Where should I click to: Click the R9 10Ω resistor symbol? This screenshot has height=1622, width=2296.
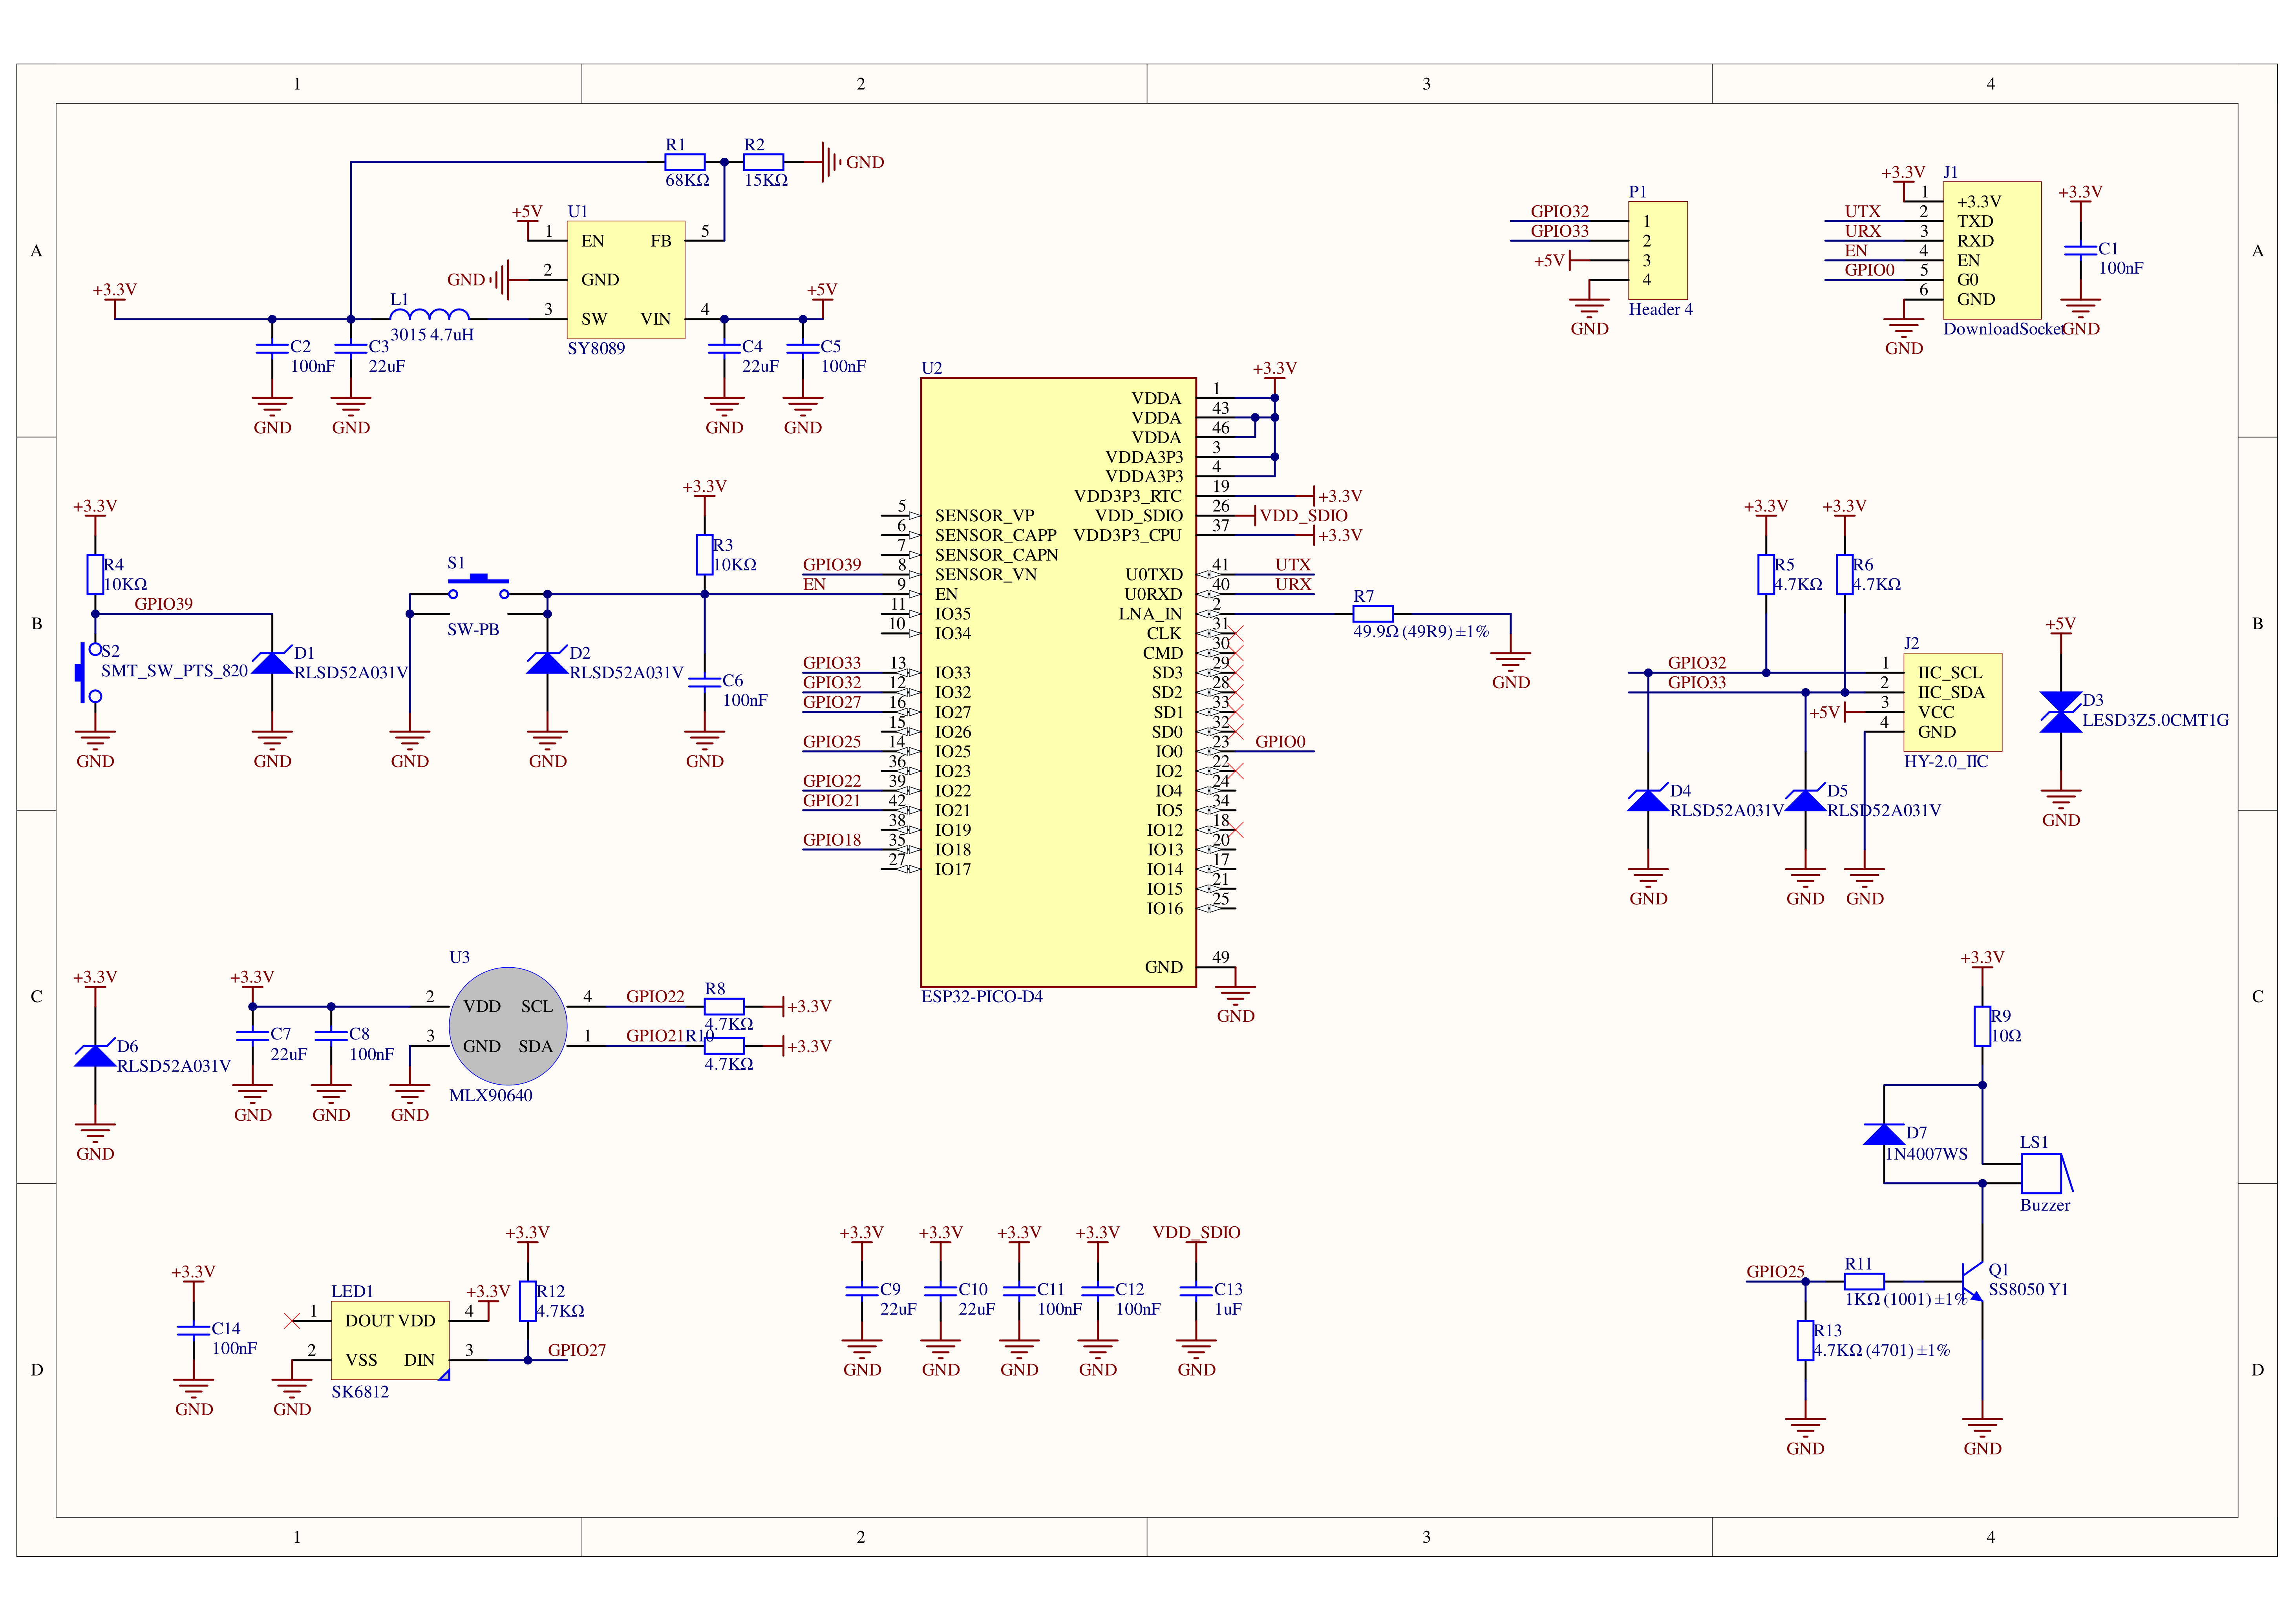[1982, 1026]
